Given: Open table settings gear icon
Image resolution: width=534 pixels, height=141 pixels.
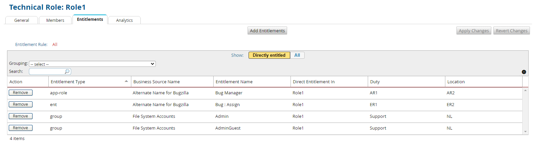Looking at the screenshot, I should click(x=524, y=72).
